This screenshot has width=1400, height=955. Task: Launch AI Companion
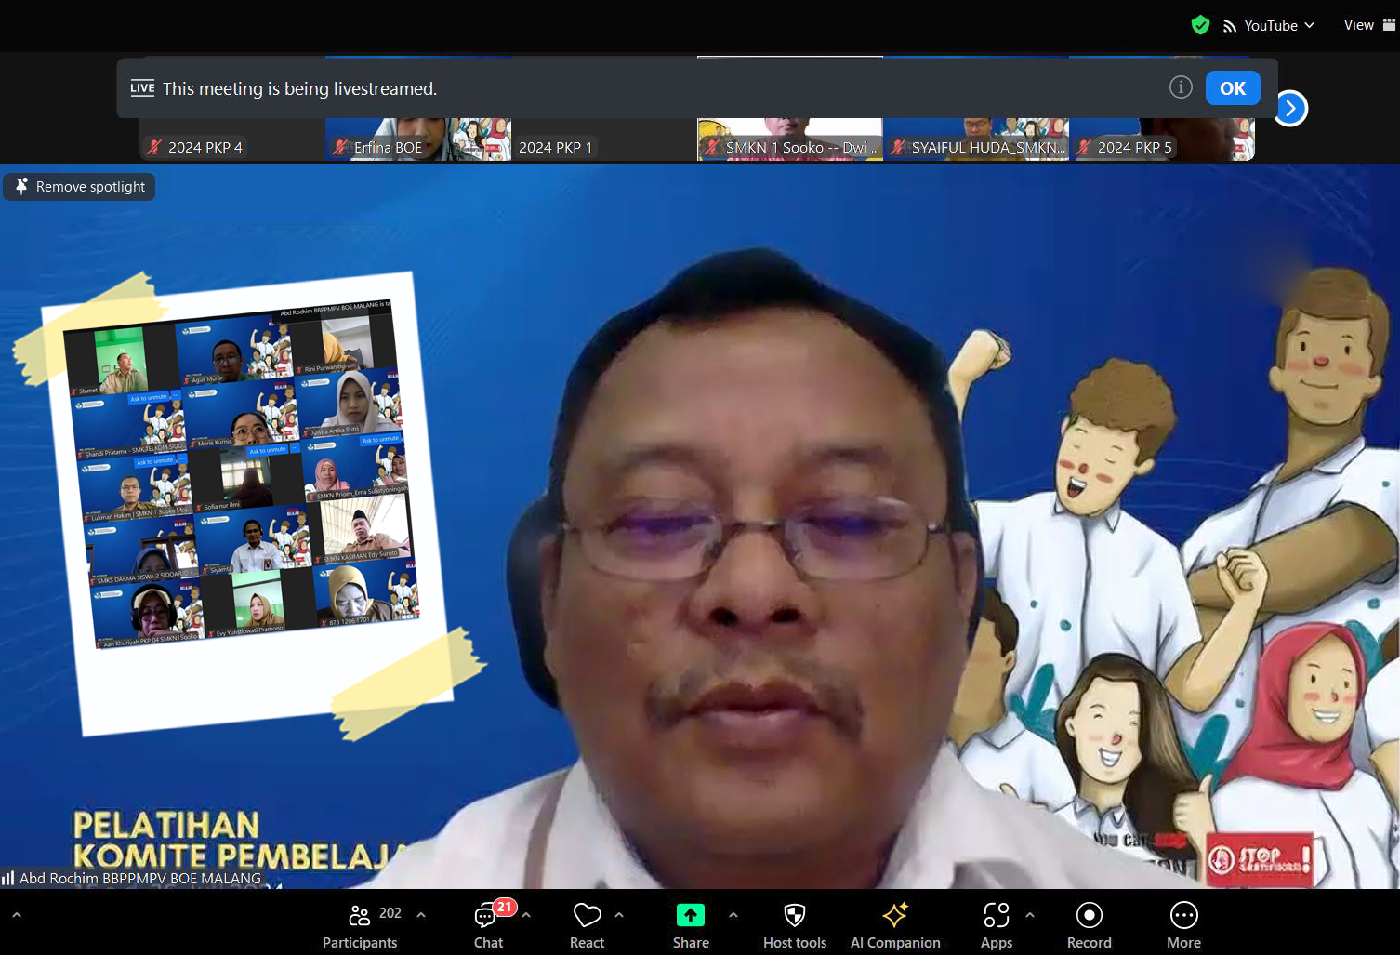(x=894, y=926)
